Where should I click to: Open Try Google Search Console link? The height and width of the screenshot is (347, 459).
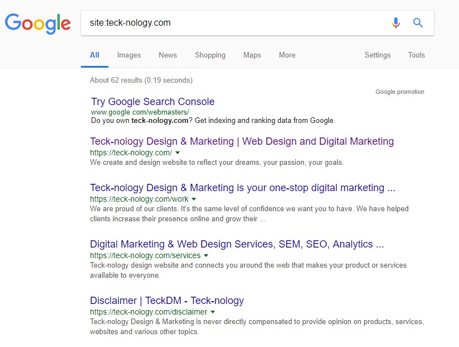153,102
